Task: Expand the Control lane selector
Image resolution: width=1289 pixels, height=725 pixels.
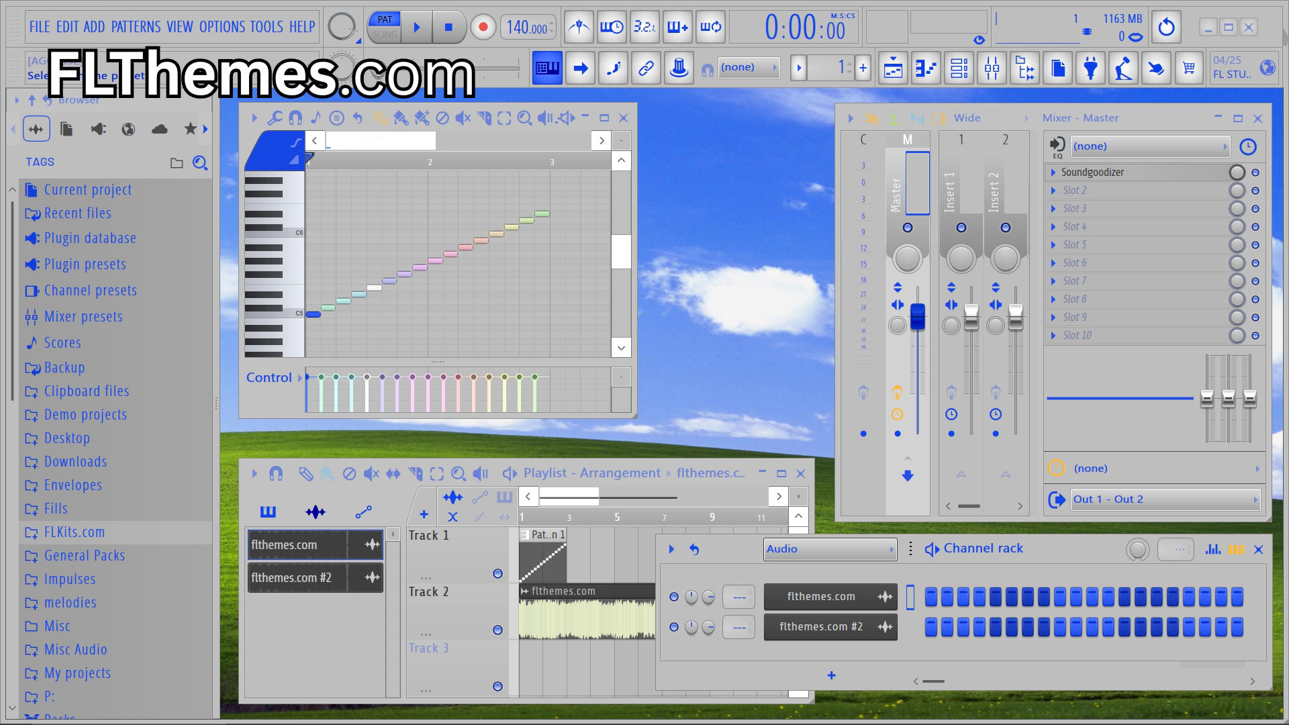Action: tap(300, 378)
